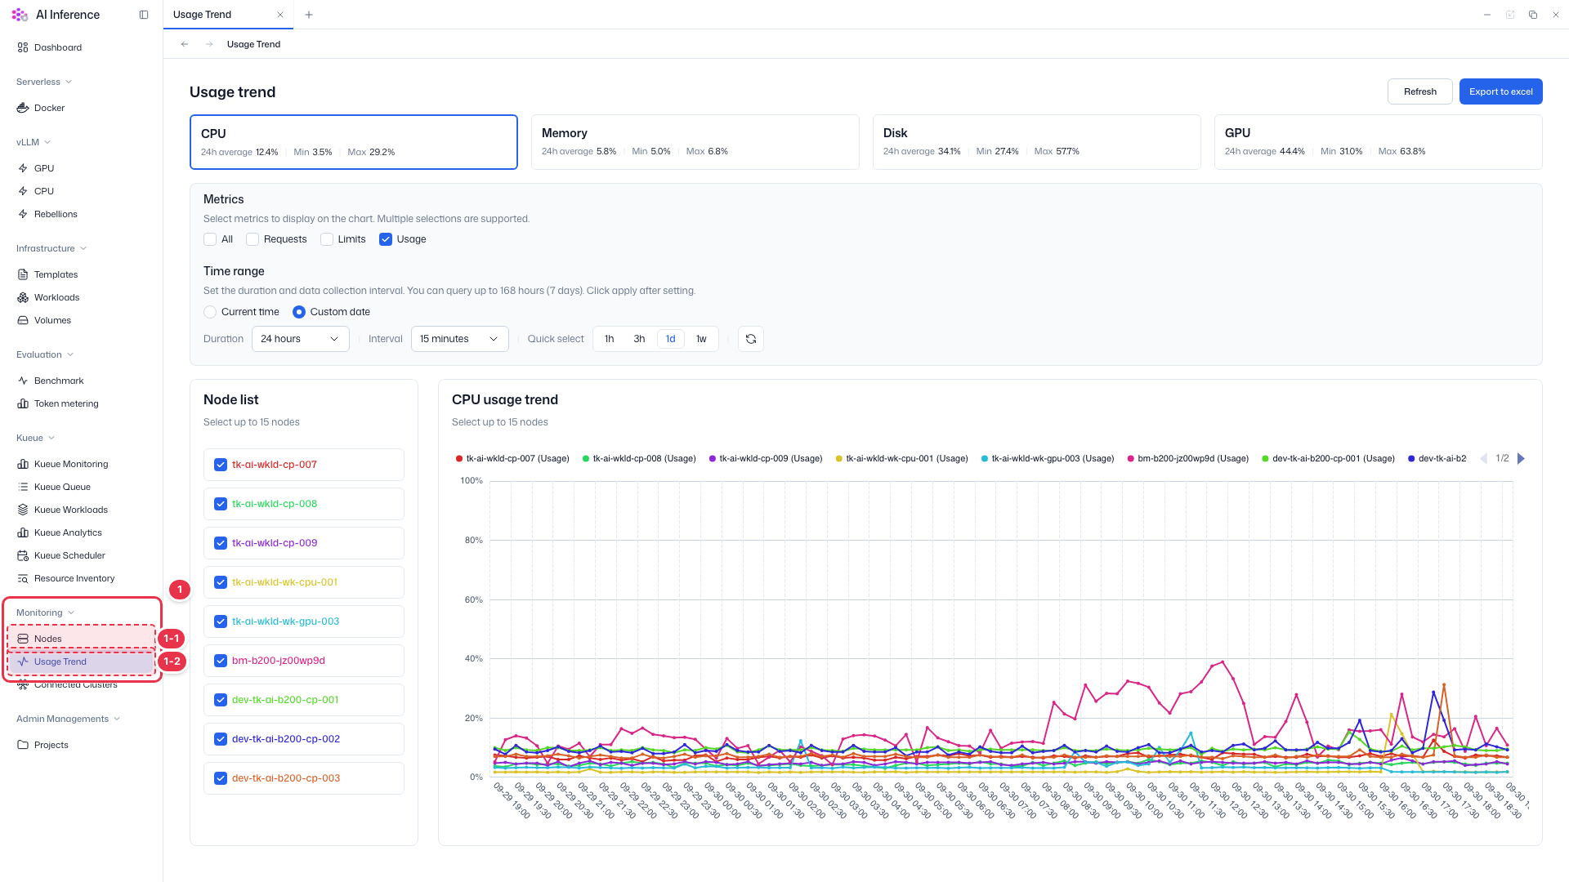Click Export to excel button
The width and height of the screenshot is (1569, 882).
coord(1500,91)
